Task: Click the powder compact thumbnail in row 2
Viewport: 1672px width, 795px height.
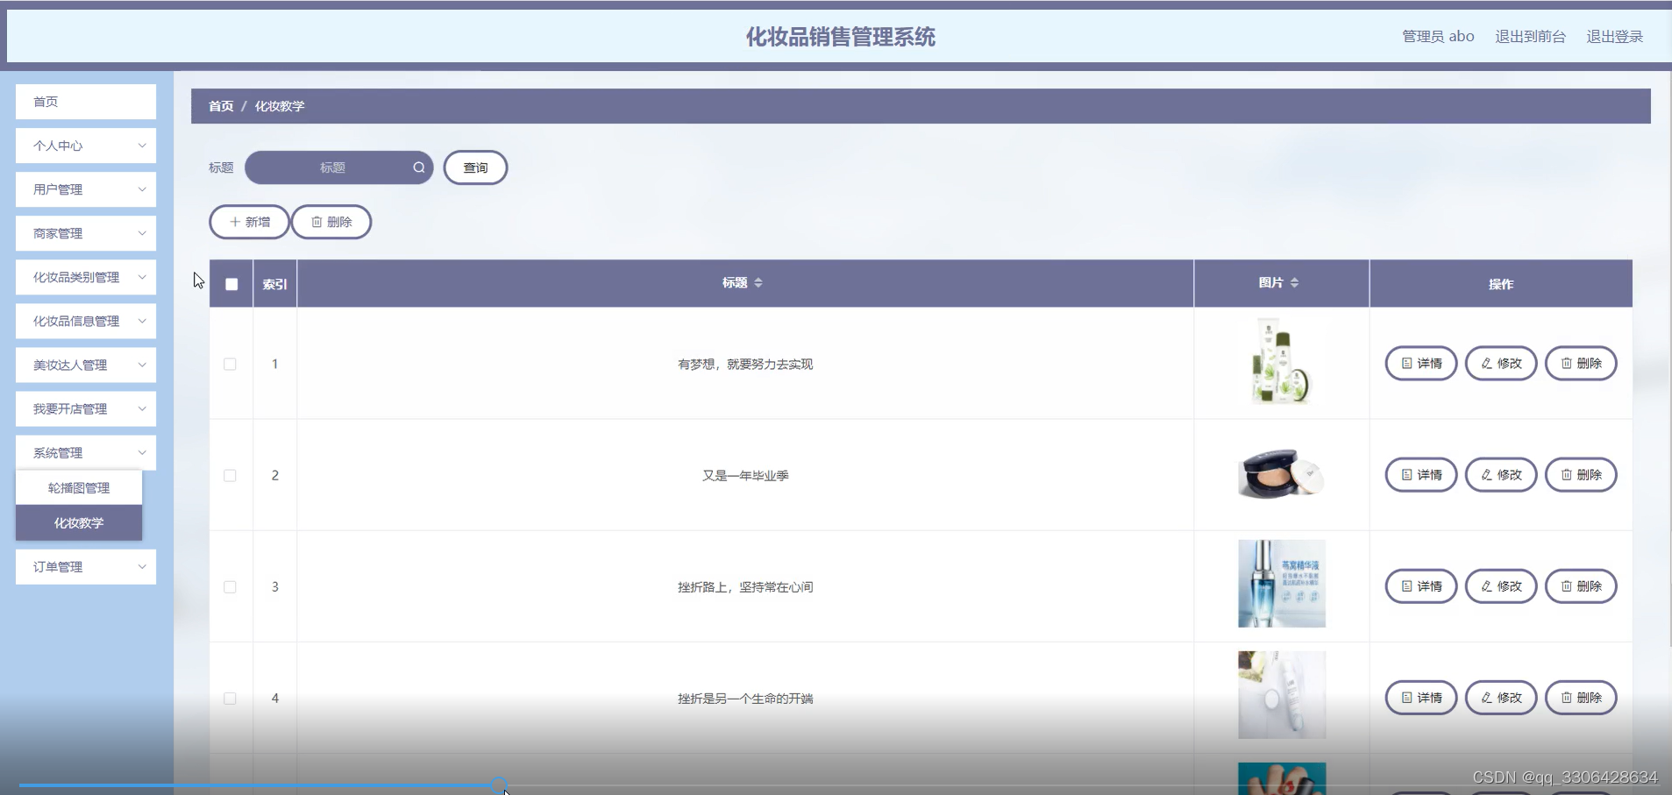Action: 1281,473
